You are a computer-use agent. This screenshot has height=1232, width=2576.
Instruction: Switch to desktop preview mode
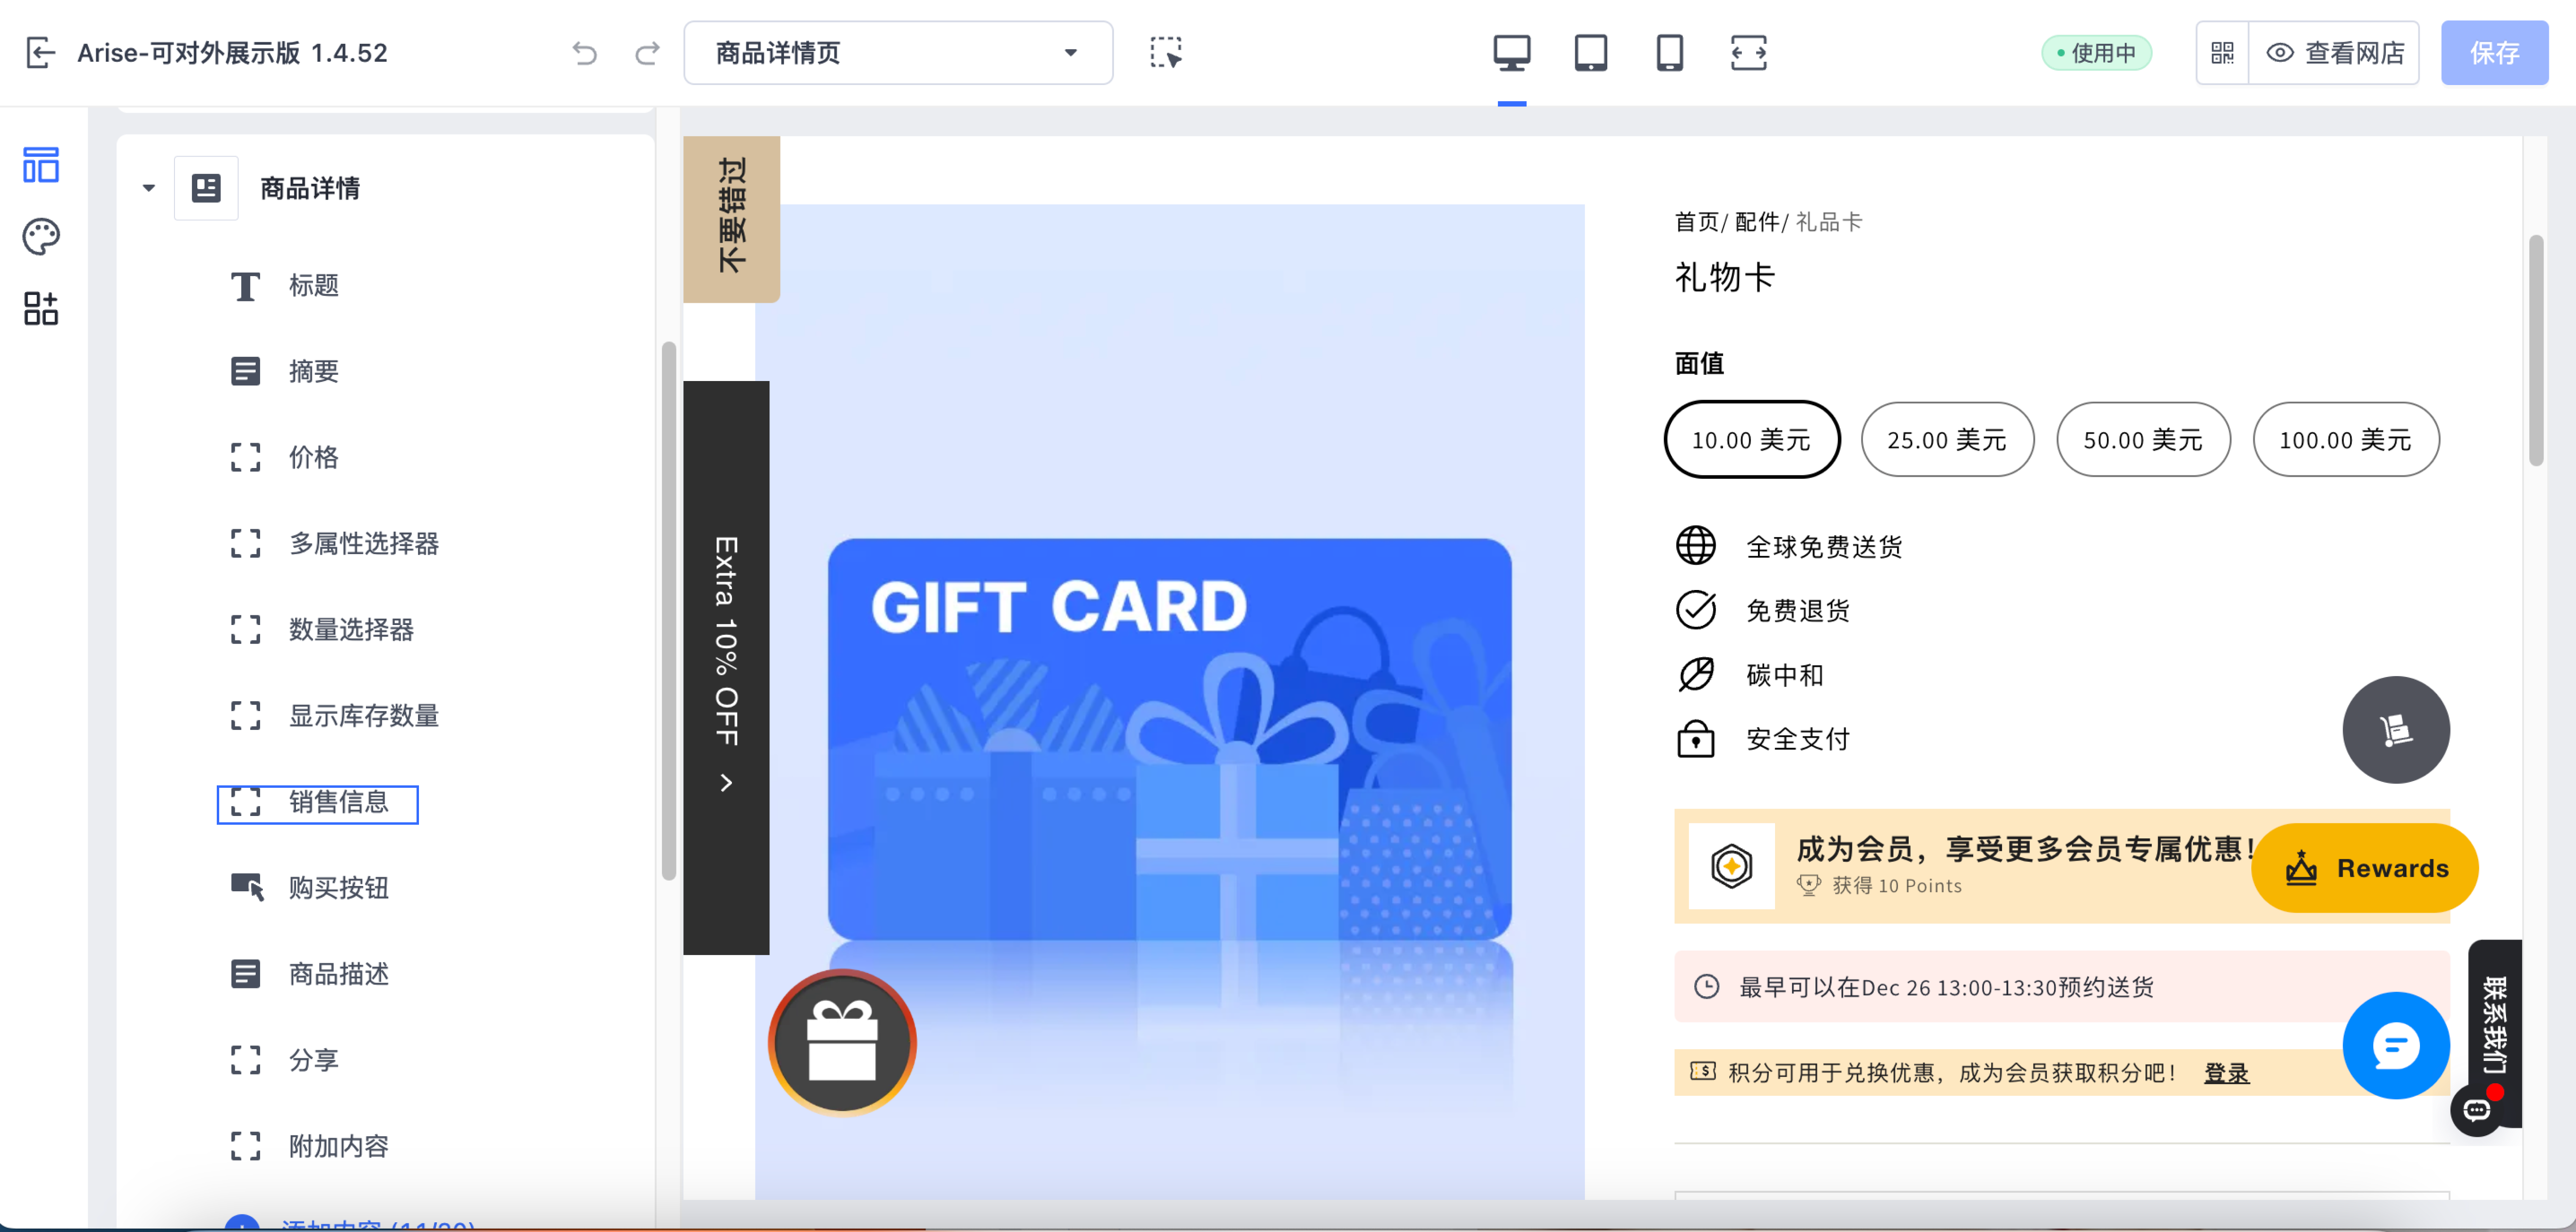(x=1511, y=53)
